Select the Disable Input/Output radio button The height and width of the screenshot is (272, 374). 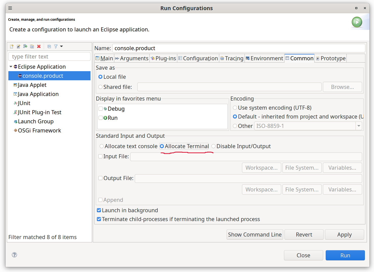click(213, 146)
